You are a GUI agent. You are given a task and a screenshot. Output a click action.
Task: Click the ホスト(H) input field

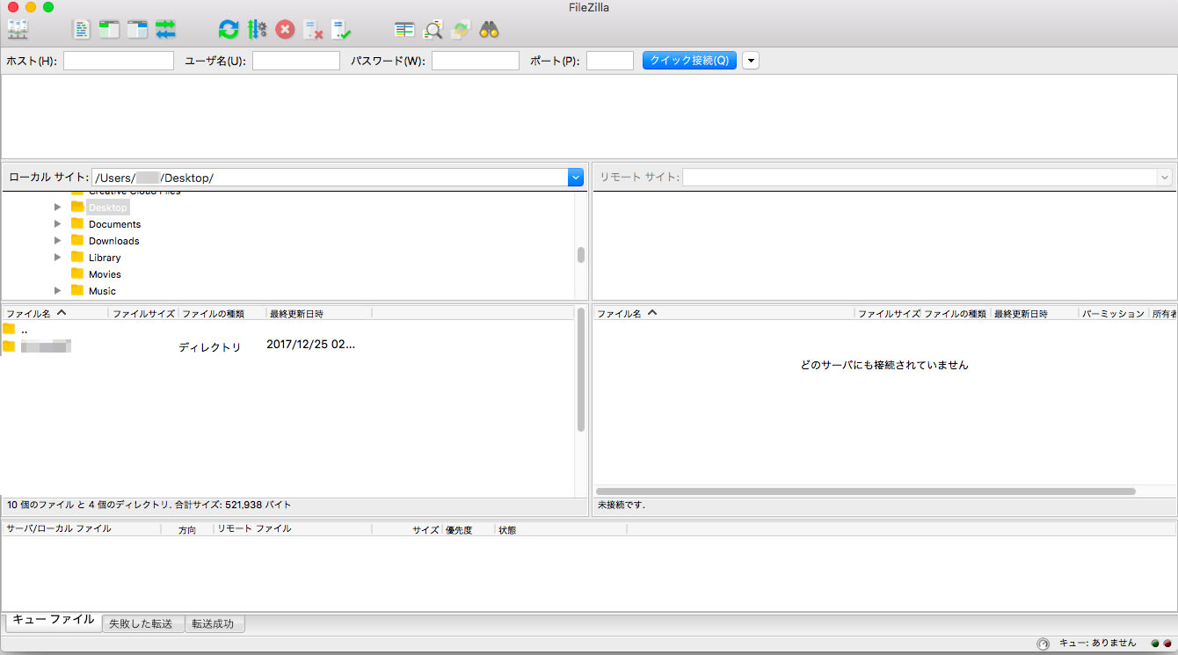(119, 61)
